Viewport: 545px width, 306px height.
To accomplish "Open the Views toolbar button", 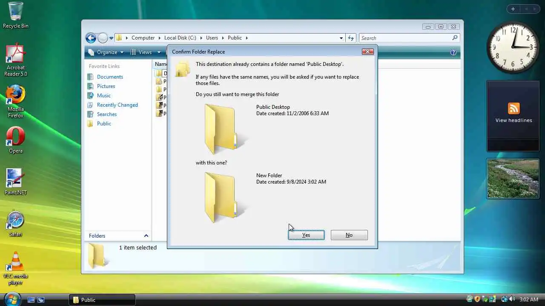I will pyautogui.click(x=141, y=52).
